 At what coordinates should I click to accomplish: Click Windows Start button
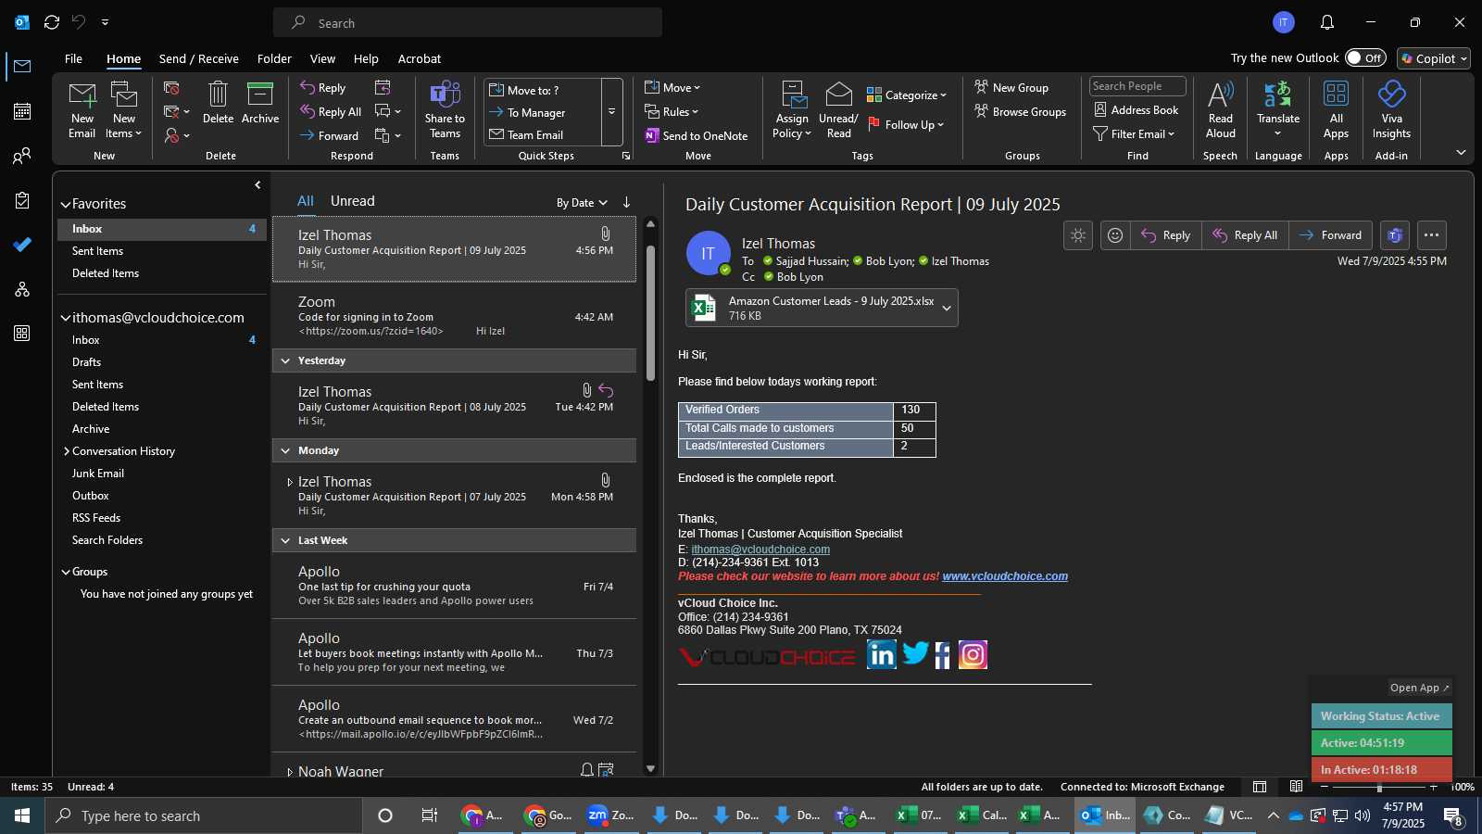22,815
